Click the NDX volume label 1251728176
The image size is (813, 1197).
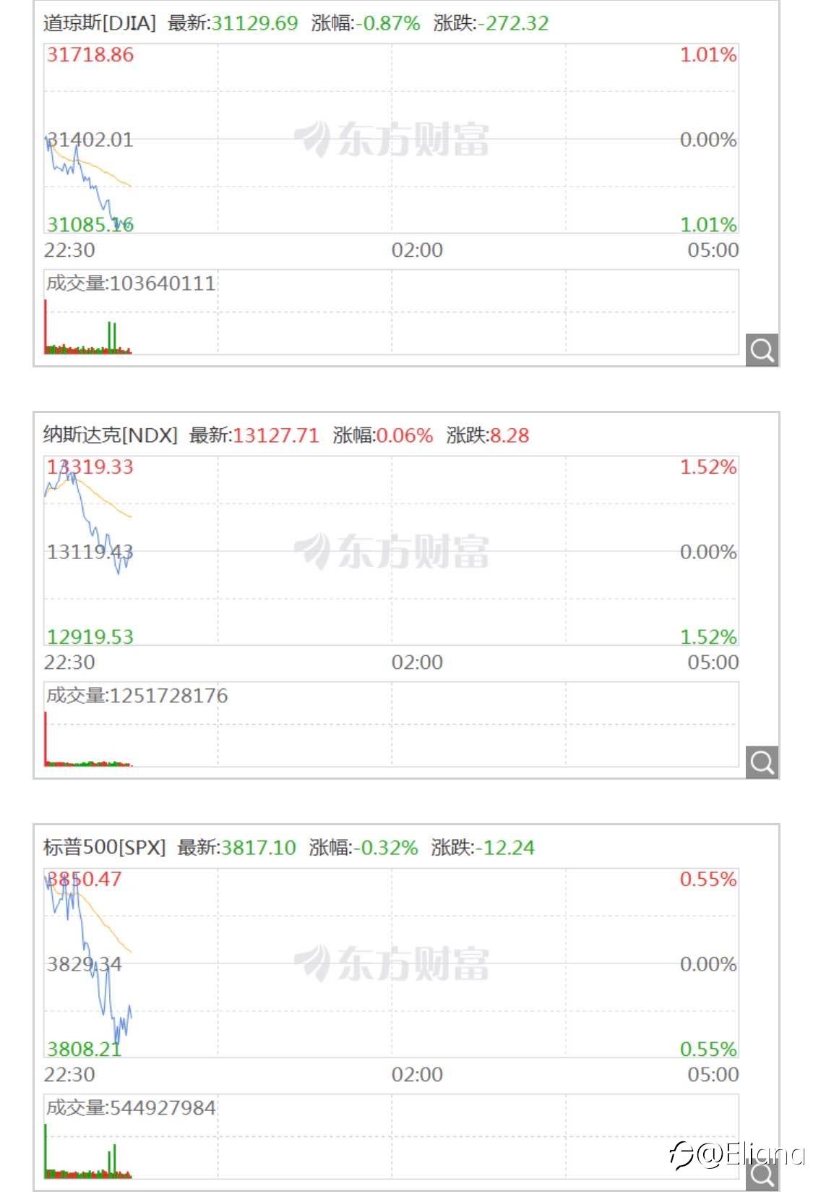[x=137, y=696]
